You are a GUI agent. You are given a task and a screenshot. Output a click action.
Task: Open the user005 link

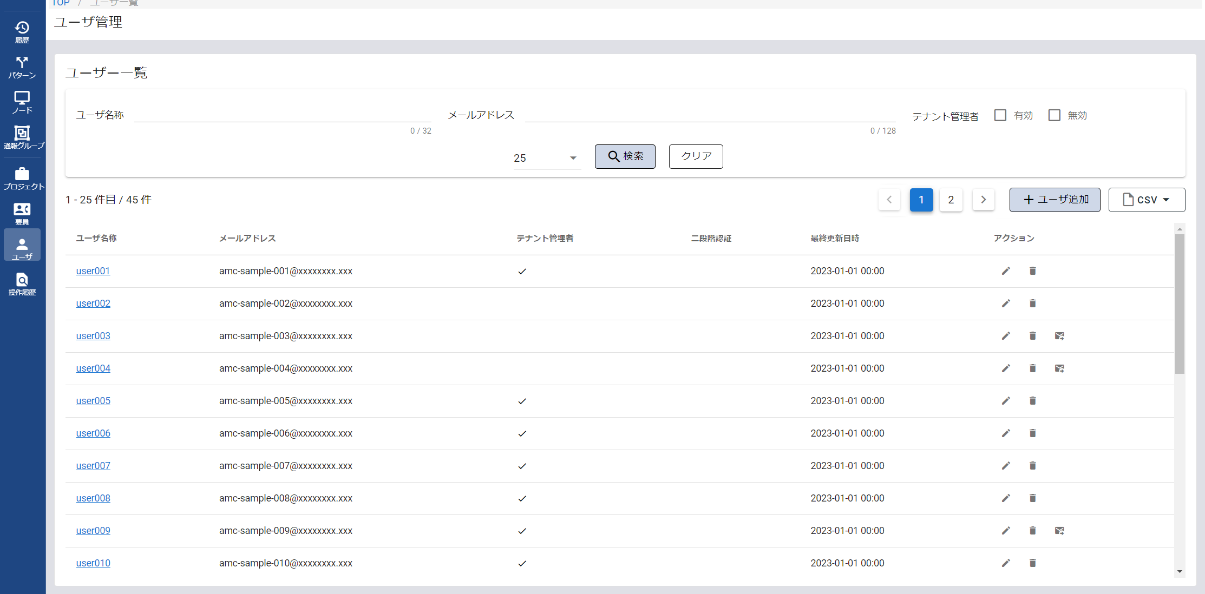(x=93, y=401)
